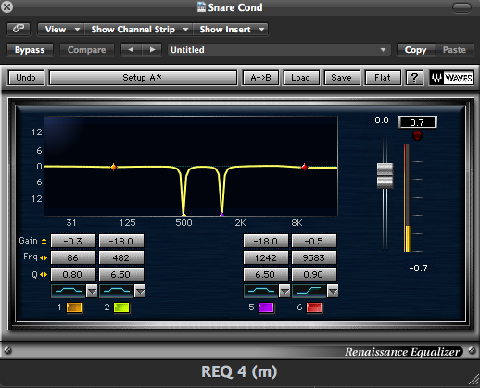Open band 1 filter type dropdown

pos(92,291)
